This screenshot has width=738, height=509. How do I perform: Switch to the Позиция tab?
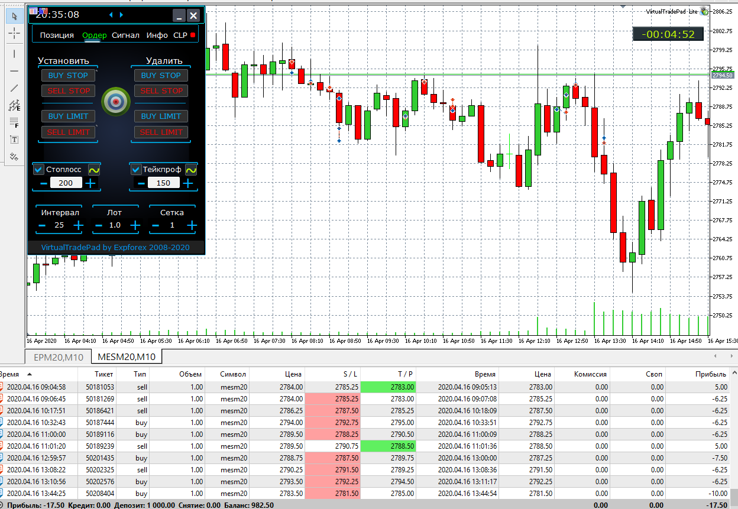[57, 35]
